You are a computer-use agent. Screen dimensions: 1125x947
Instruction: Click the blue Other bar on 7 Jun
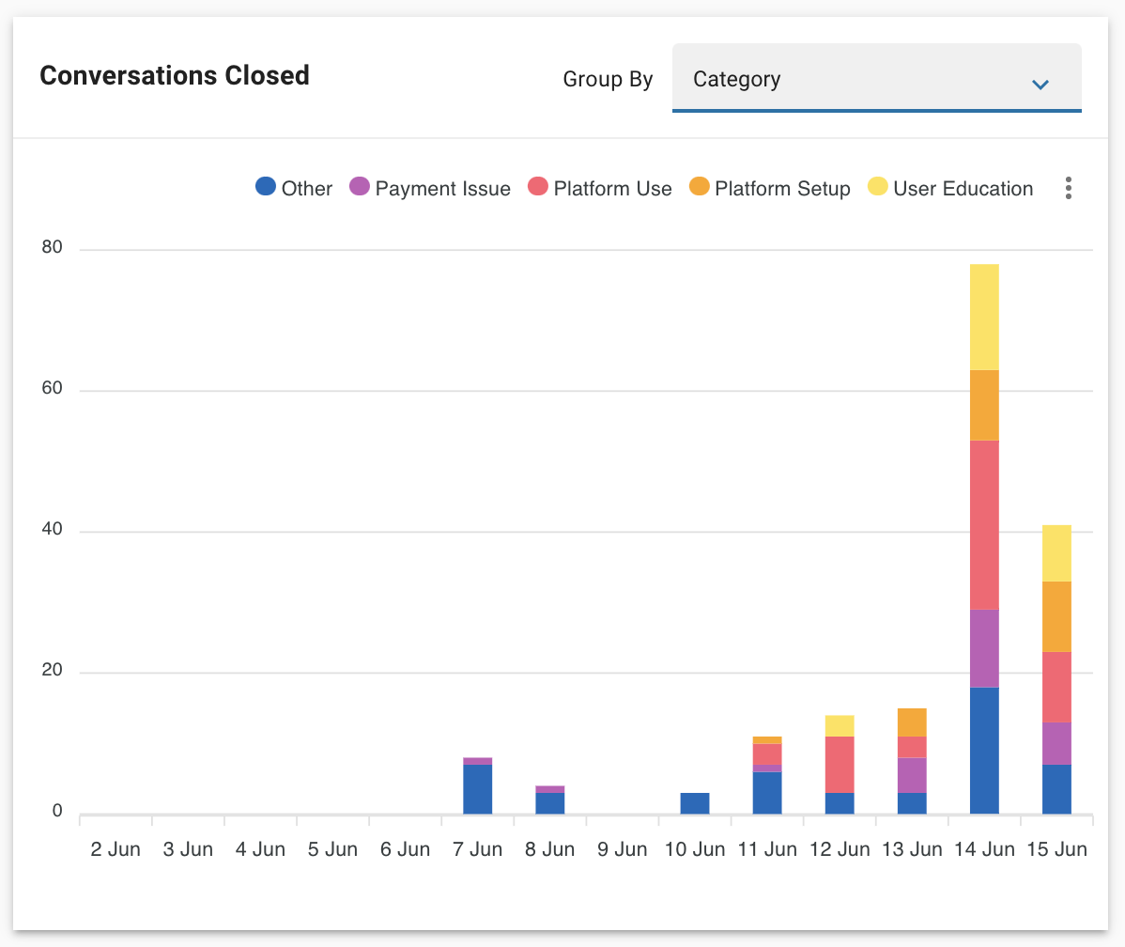click(x=477, y=789)
